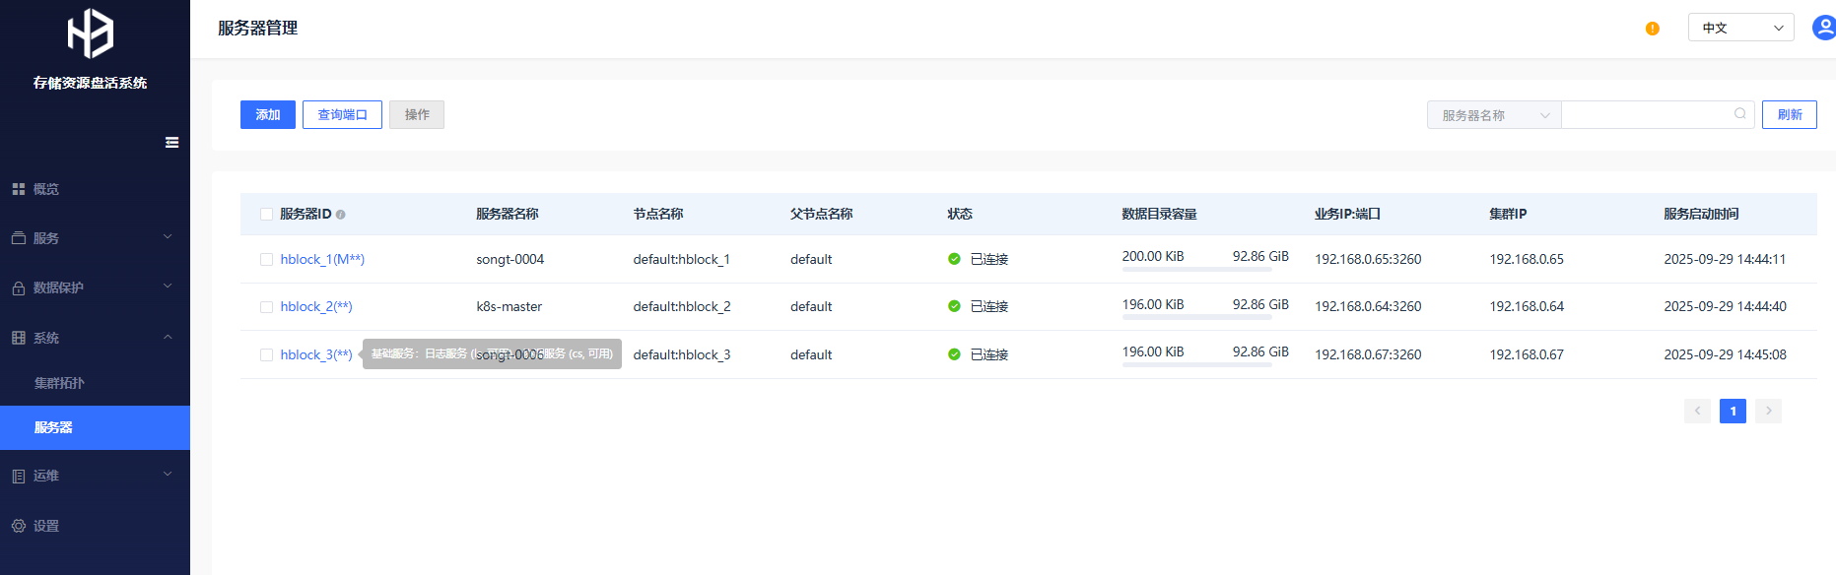This screenshot has height=575, width=1836.
Task: Toggle the select-all header checkbox
Action: click(266, 215)
